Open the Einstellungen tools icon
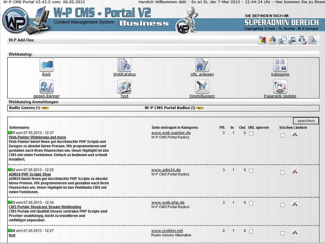 tap(202, 87)
